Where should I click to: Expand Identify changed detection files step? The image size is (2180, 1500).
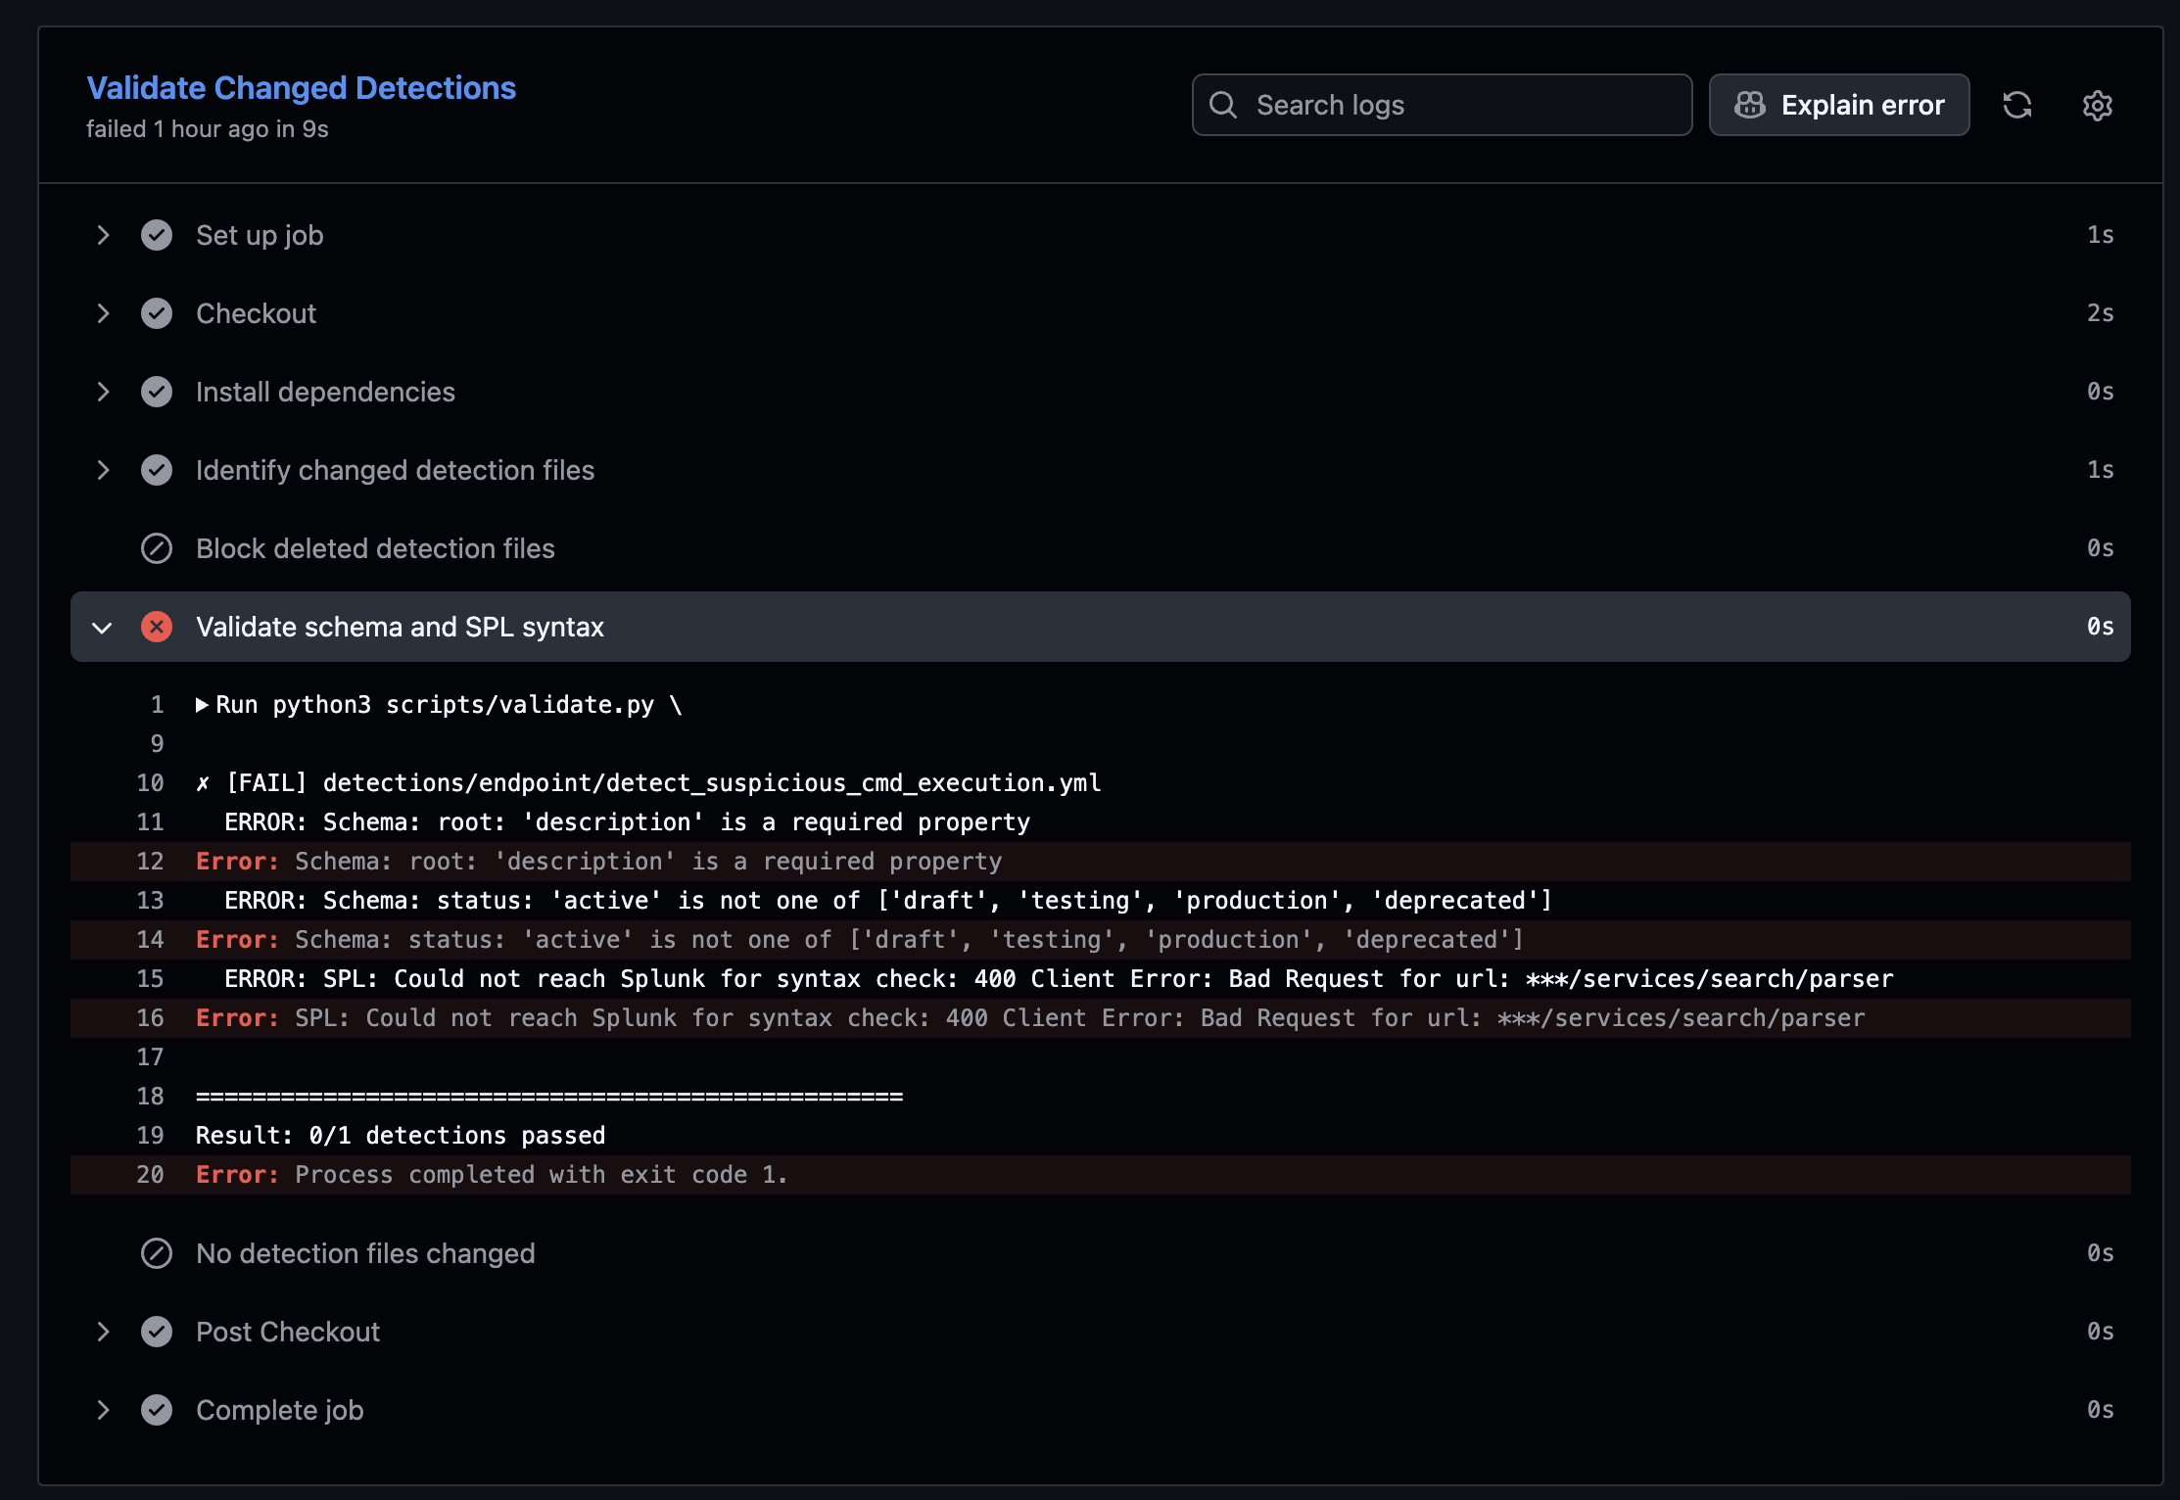tap(103, 470)
